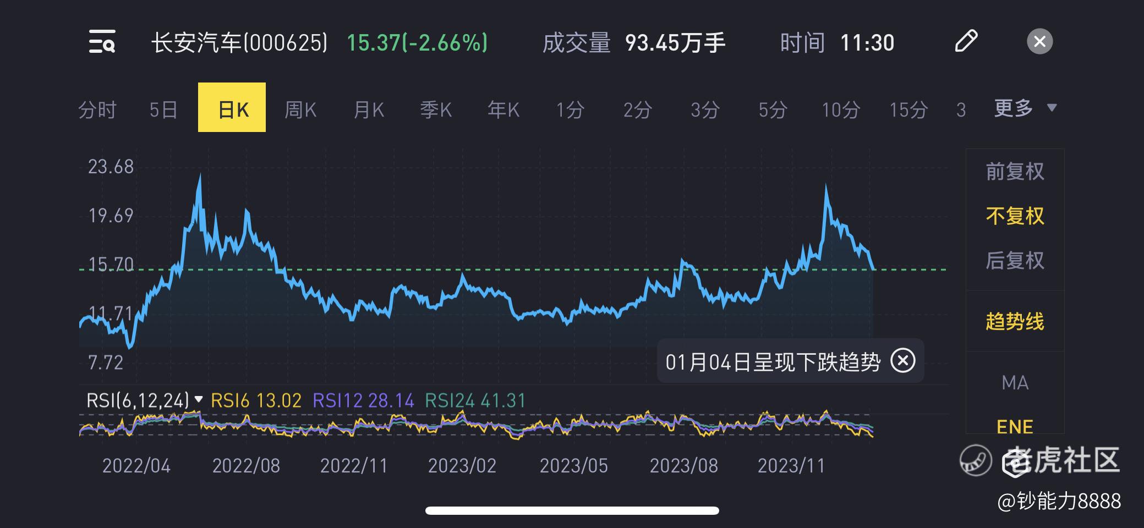This screenshot has height=528, width=1144.
Task: Expand the 更多 timeframe dropdown
Action: 1025,108
